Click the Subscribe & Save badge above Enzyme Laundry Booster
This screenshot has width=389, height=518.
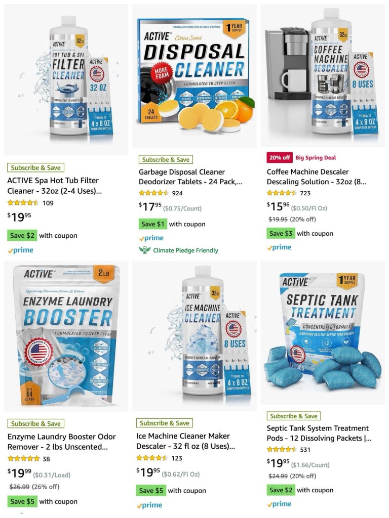coord(36,423)
